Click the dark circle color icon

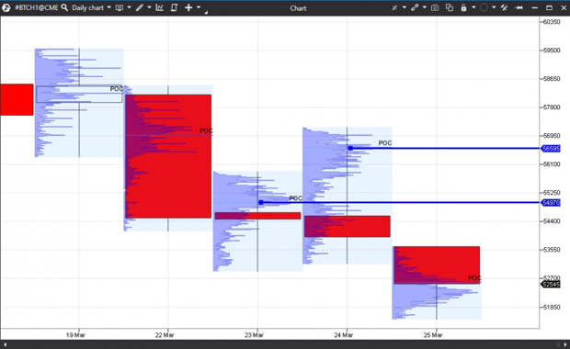(484, 7)
